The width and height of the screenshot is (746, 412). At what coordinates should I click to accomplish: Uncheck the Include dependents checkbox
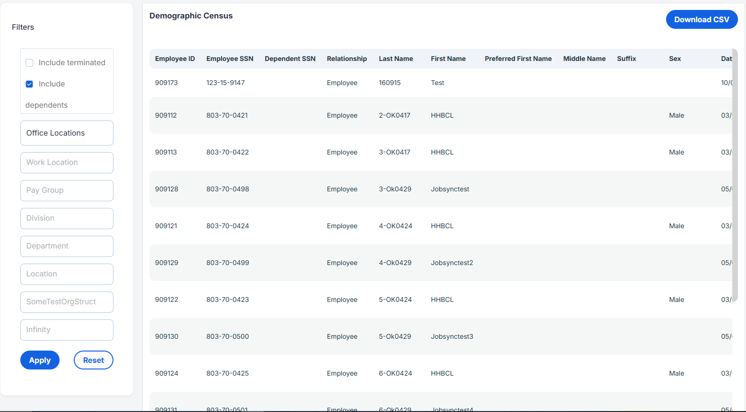point(29,84)
